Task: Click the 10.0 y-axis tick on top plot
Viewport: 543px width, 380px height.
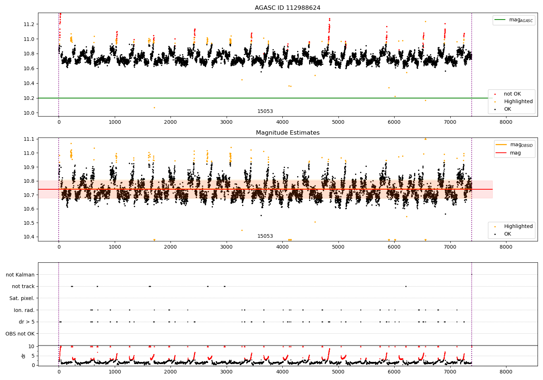Action: 29,113
